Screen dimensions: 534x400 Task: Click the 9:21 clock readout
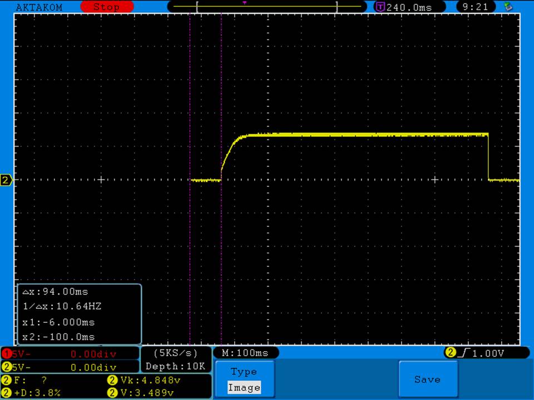(476, 7)
